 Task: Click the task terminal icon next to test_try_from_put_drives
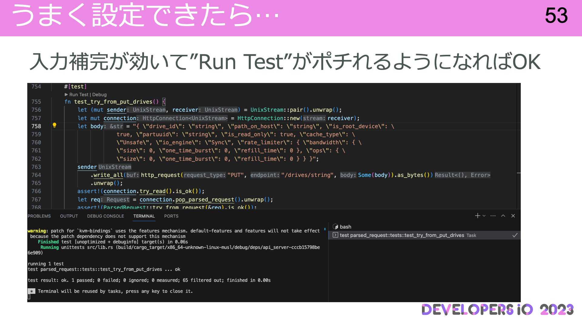[335, 235]
